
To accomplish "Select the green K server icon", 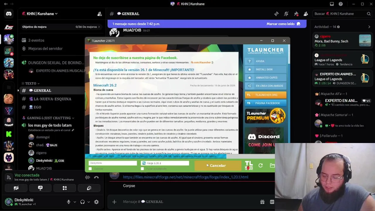I will (x=9, y=134).
